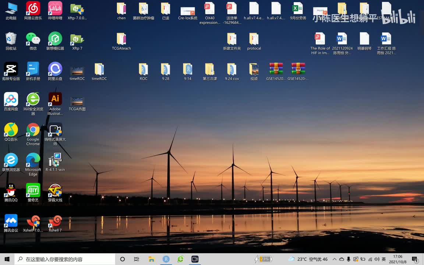Select the 9.24 cox folder
The height and width of the screenshot is (265, 424).
[x=232, y=69]
